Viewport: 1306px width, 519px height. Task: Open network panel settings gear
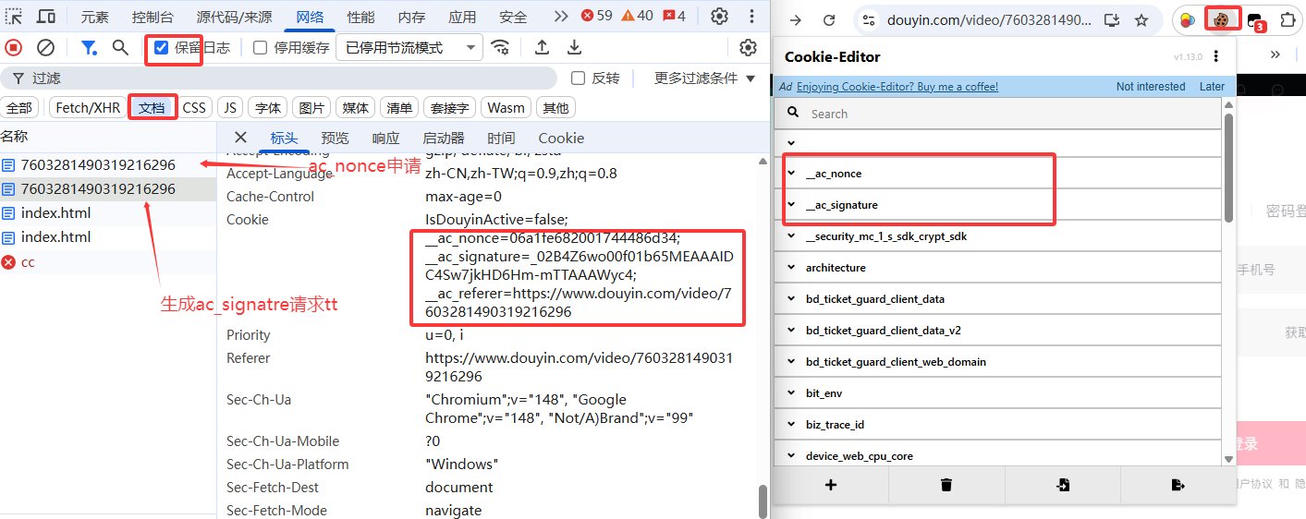(x=749, y=47)
